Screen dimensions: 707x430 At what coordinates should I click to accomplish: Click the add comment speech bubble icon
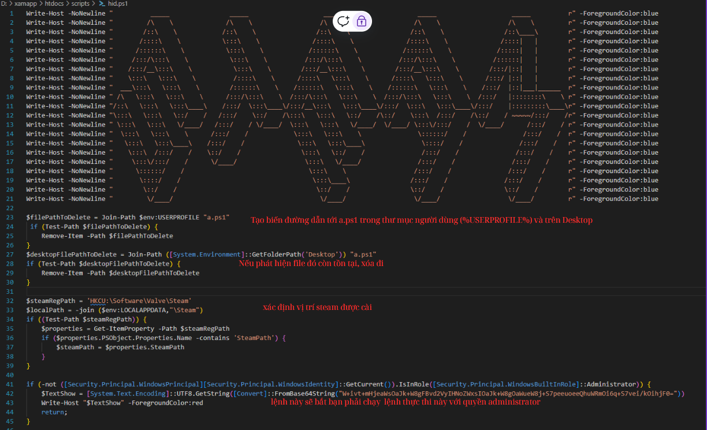(x=344, y=21)
